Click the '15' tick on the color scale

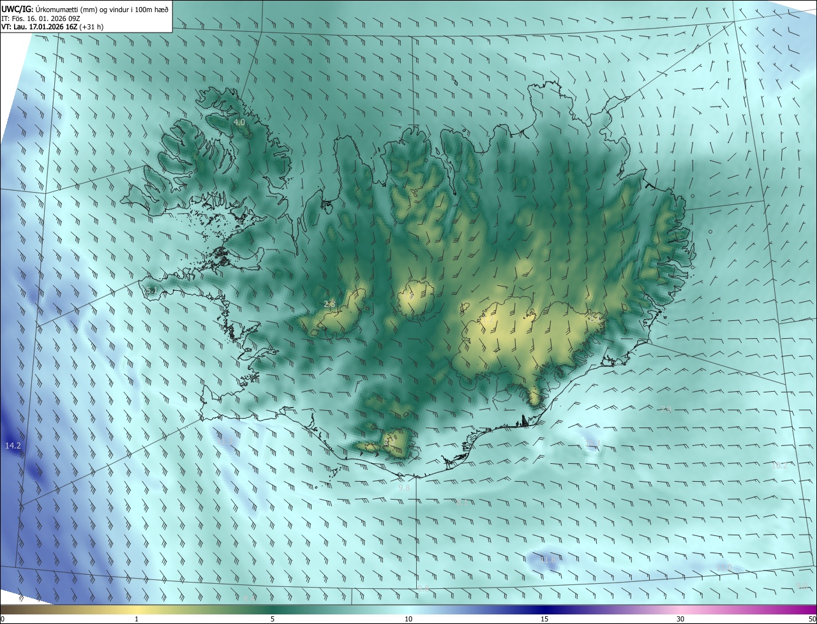coord(544,620)
